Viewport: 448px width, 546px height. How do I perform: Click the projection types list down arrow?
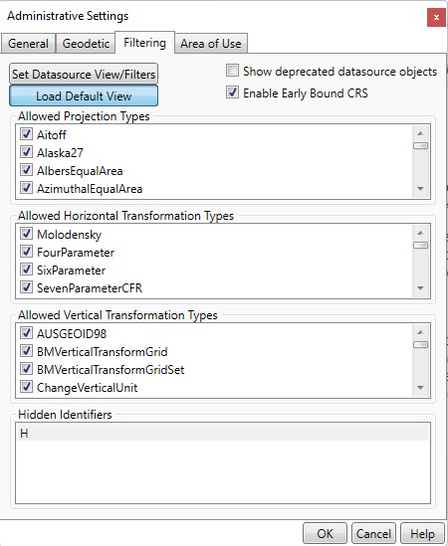click(420, 189)
